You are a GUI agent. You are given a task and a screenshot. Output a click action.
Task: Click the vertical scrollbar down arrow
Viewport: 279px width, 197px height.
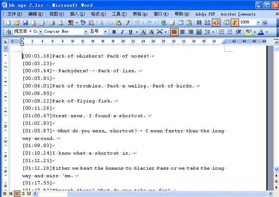[277, 169]
